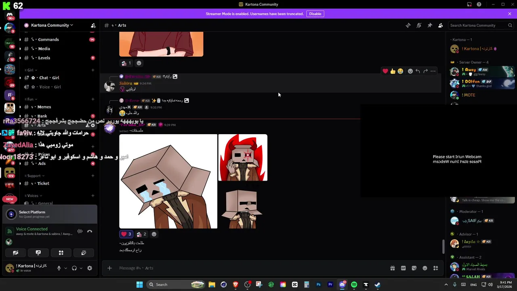This screenshot has width=517, height=291.
Task: Create channel in Fun category
Action: point(93,99)
